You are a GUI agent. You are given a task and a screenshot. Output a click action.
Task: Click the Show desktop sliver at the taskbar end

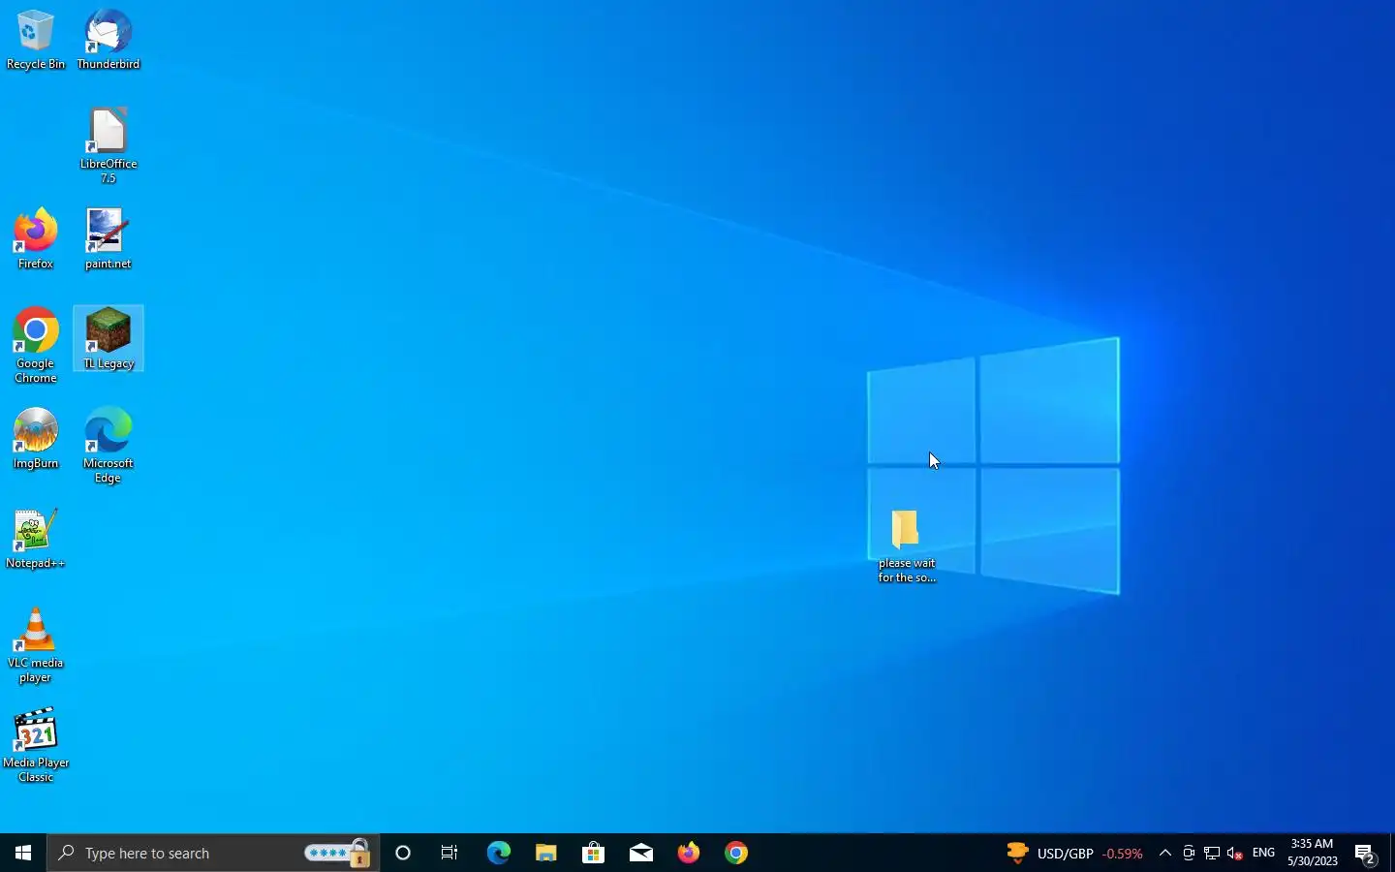pos(1392,853)
